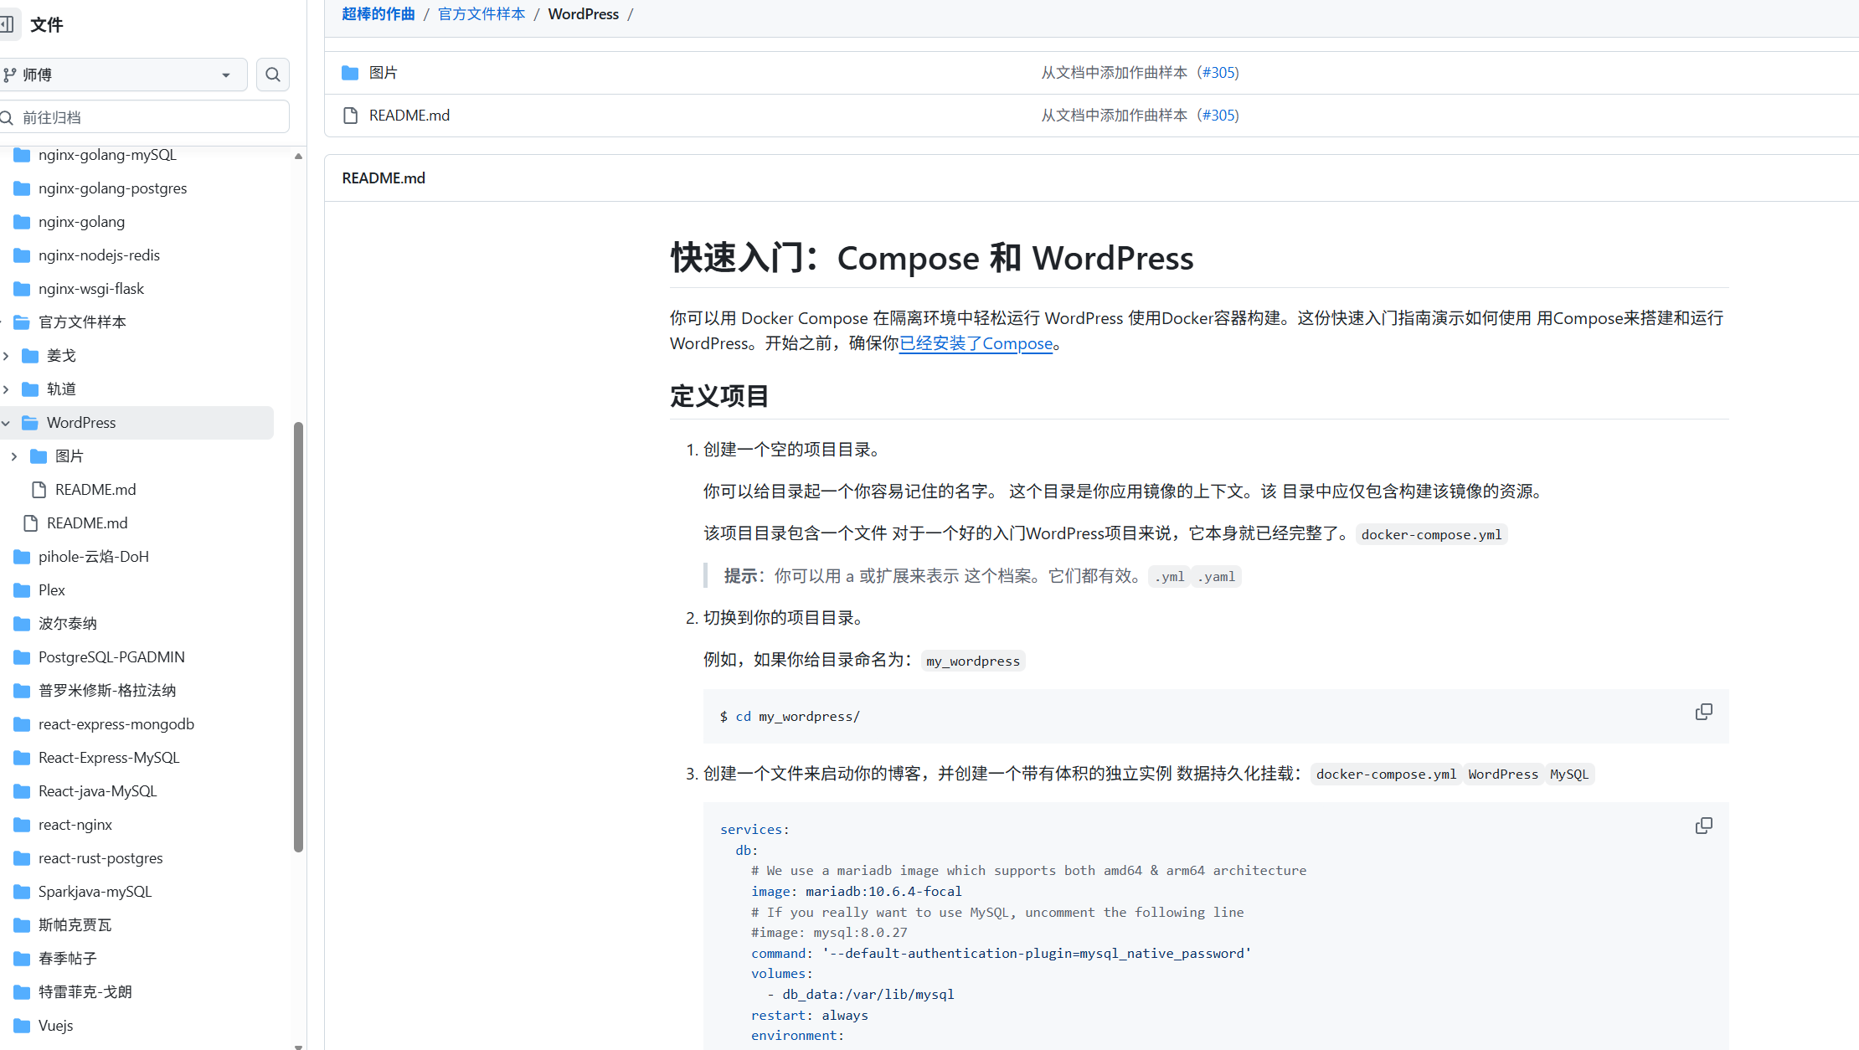Copy the services YAML code block
The width and height of the screenshot is (1859, 1050).
[1704, 826]
